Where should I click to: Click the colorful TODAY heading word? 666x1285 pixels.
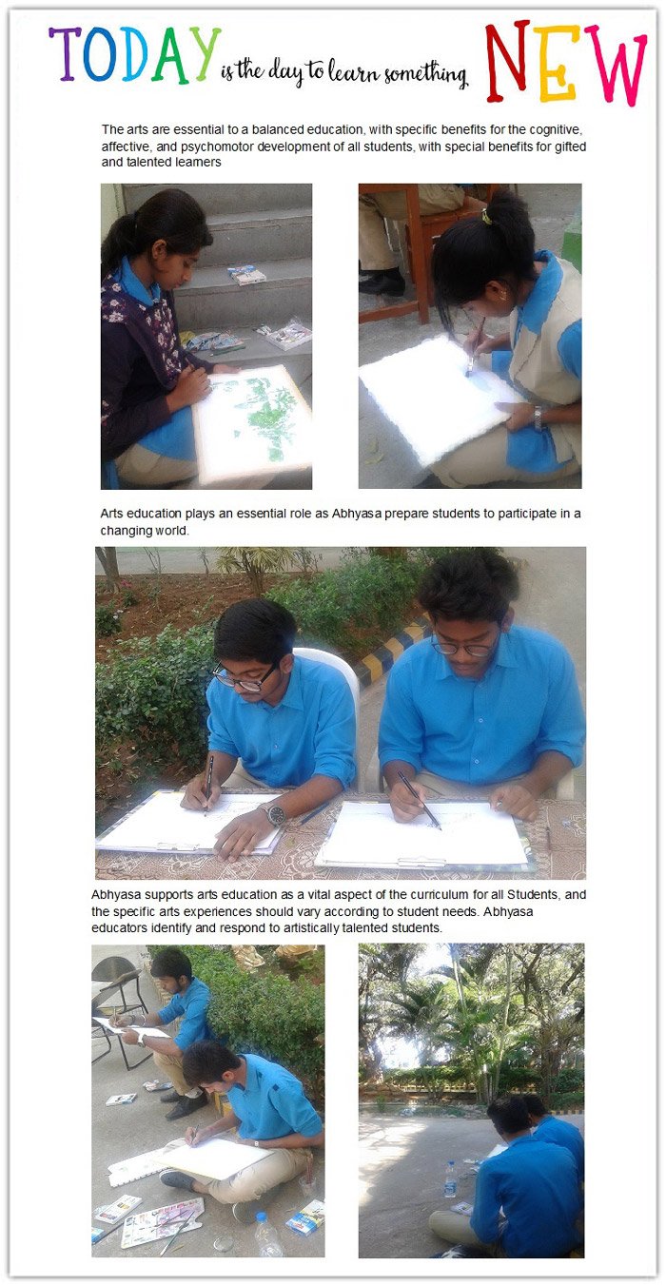pyautogui.click(x=135, y=55)
